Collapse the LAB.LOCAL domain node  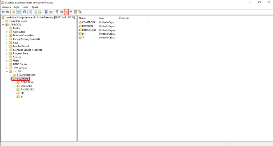click(x=3, y=25)
